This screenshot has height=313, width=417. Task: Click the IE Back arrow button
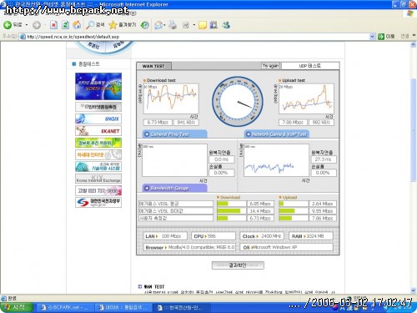tap(13, 25)
